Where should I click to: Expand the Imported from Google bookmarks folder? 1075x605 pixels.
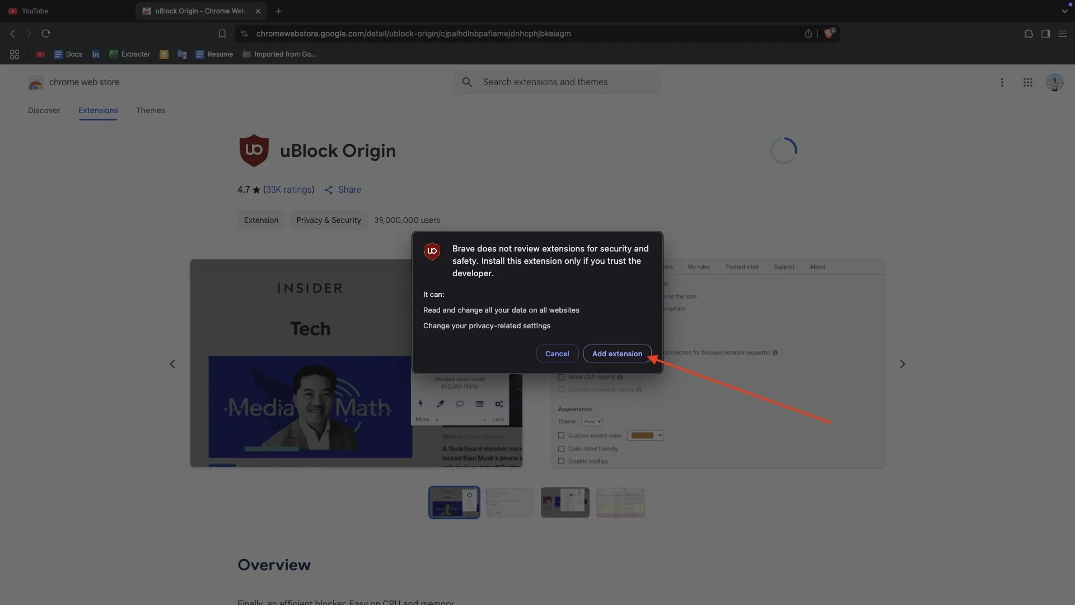tap(279, 54)
